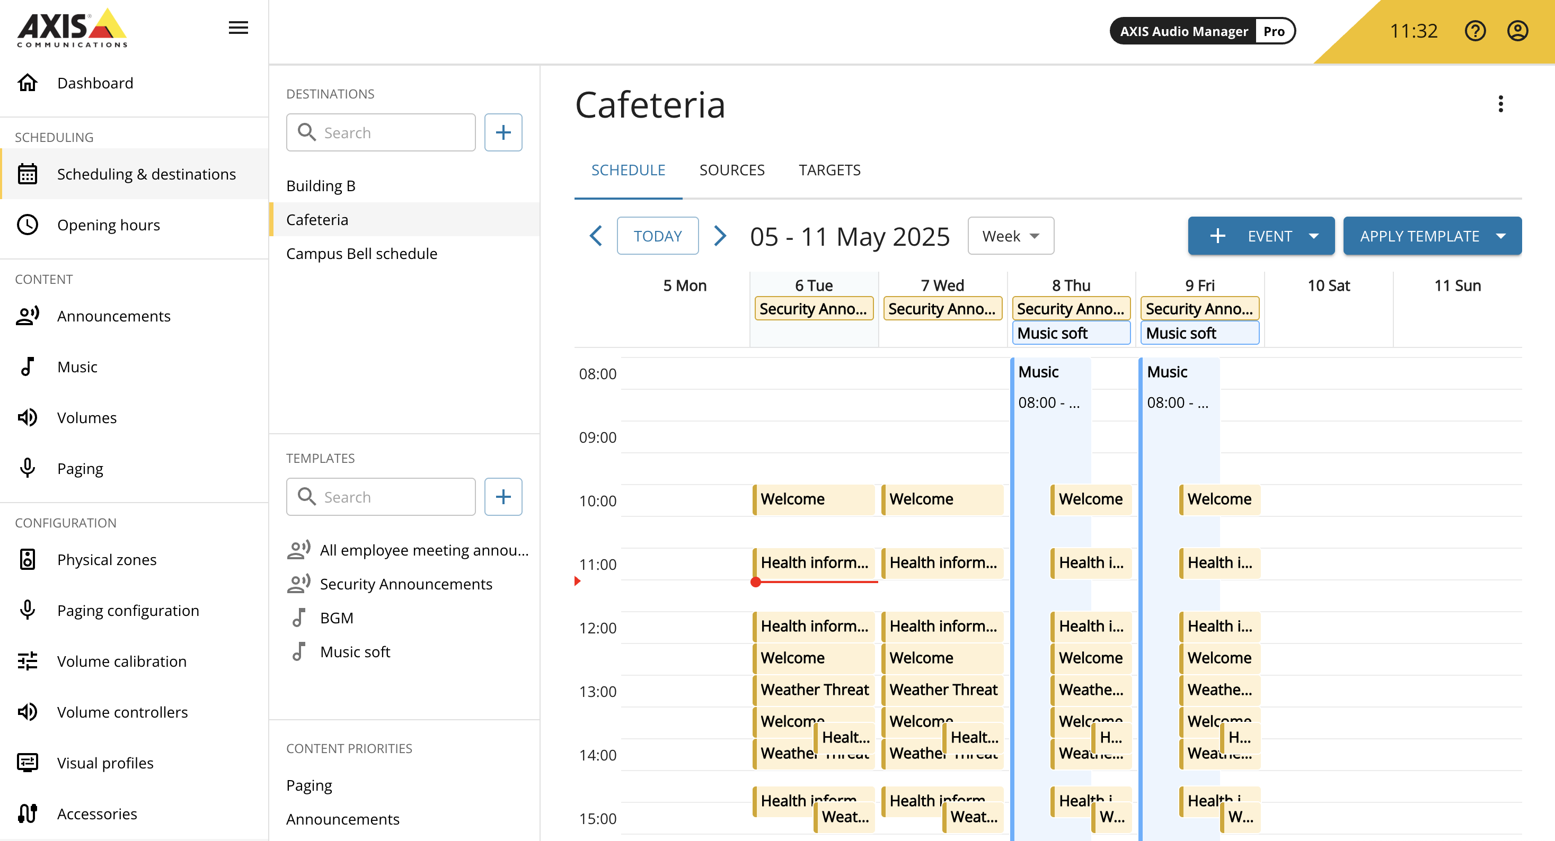Click Announcements under Content Priorities
This screenshot has width=1555, height=841.
tap(342, 819)
